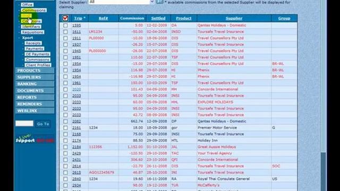Open the DOCUMENTS menu section
This screenshot has width=340, height=191.
click(x=35, y=91)
